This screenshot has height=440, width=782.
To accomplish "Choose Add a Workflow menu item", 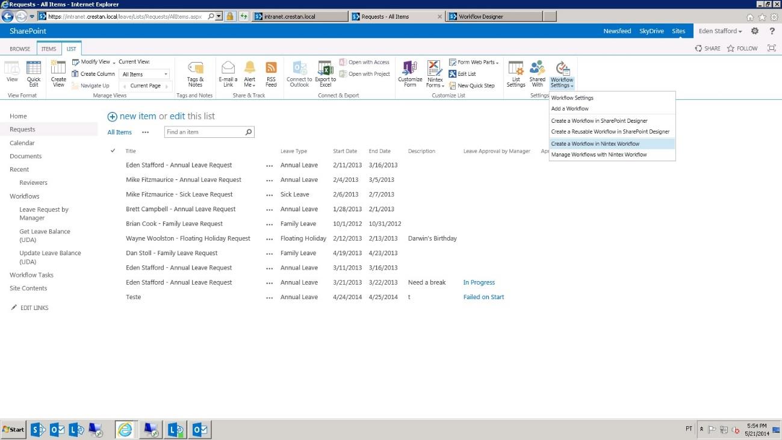I will tap(612, 108).
